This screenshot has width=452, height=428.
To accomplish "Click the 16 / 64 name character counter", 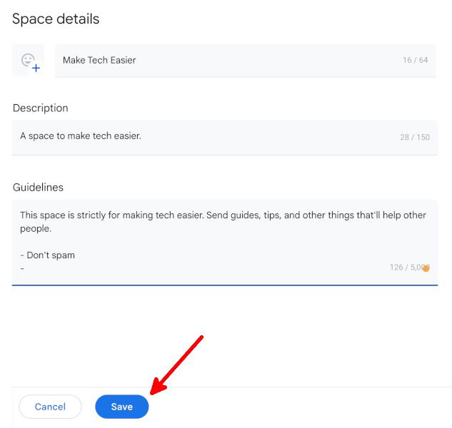I will [415, 60].
